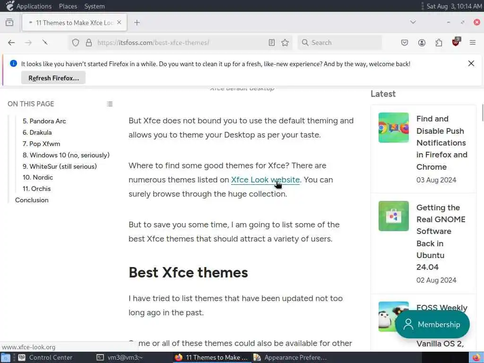The height and width of the screenshot is (363, 484).
Task: View site security padlock info
Action: (89, 43)
